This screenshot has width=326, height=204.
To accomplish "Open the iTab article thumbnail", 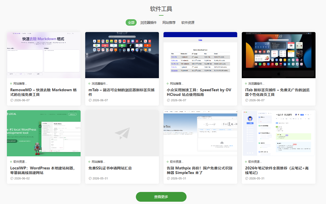I will coord(279,55).
